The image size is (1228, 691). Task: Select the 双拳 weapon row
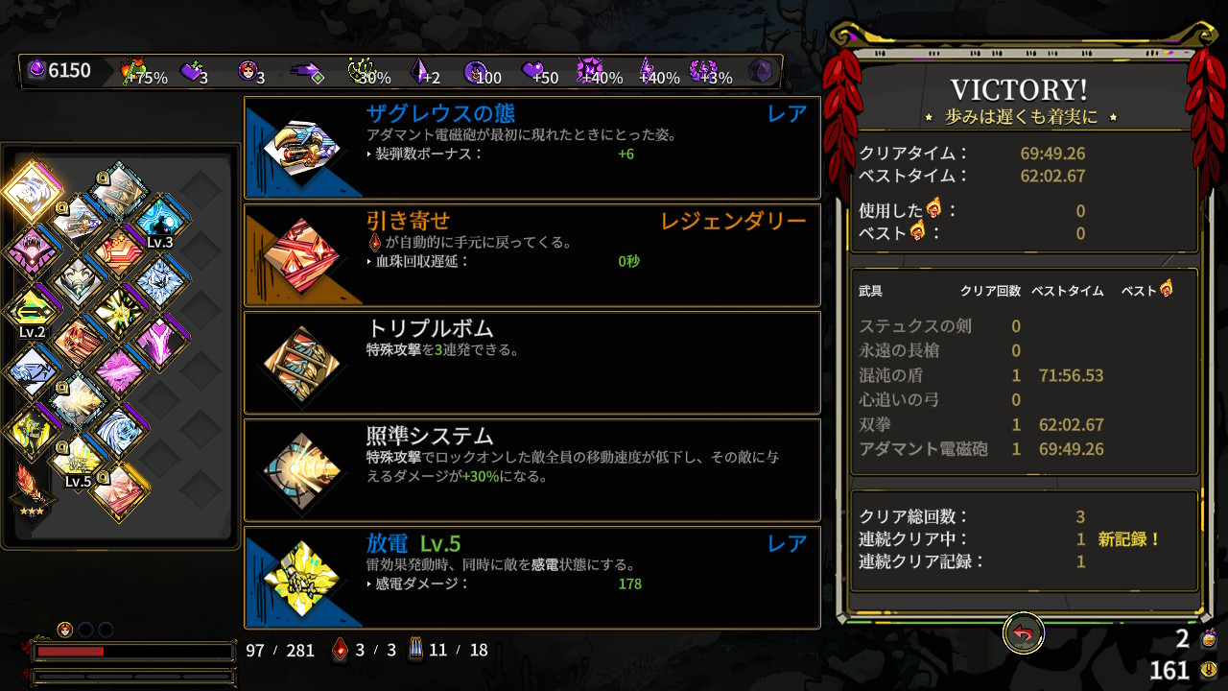pyautogui.click(x=1023, y=424)
